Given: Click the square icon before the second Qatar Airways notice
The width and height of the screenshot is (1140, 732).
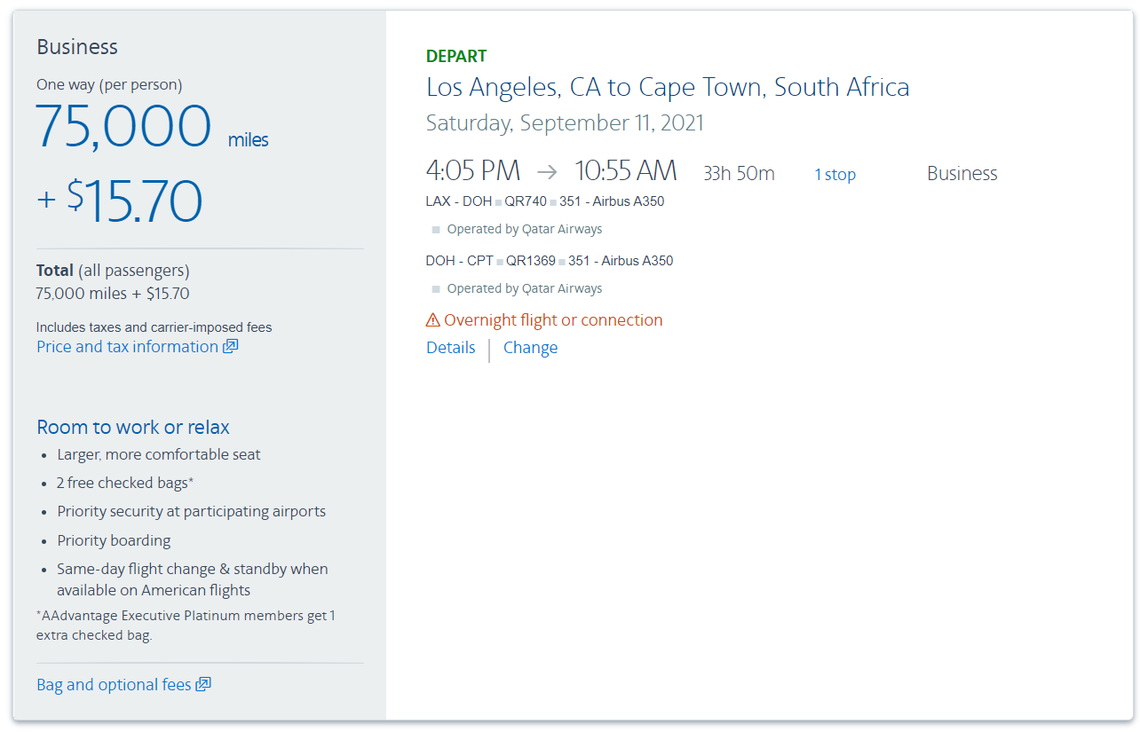Looking at the screenshot, I should 436,288.
